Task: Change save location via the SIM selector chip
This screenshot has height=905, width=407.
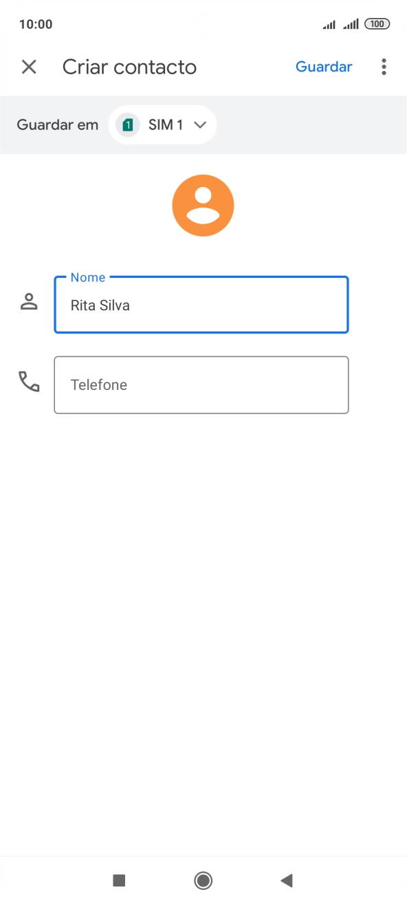Action: pos(162,124)
